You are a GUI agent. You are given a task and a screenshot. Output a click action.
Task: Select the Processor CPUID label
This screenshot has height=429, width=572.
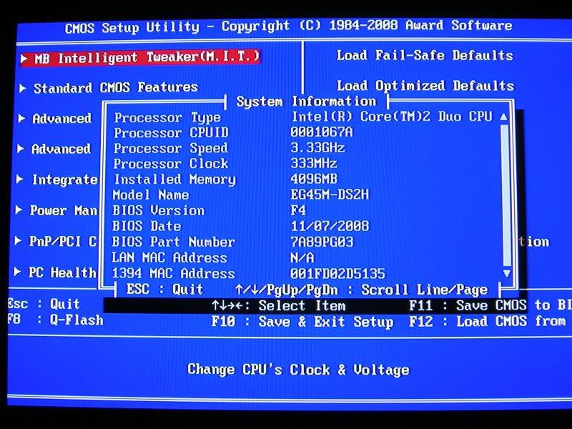171,132
